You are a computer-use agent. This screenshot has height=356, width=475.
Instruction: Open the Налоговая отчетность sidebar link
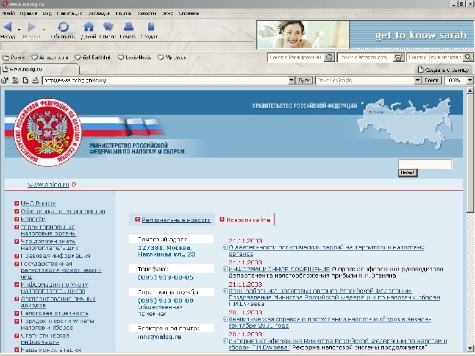tap(55, 313)
